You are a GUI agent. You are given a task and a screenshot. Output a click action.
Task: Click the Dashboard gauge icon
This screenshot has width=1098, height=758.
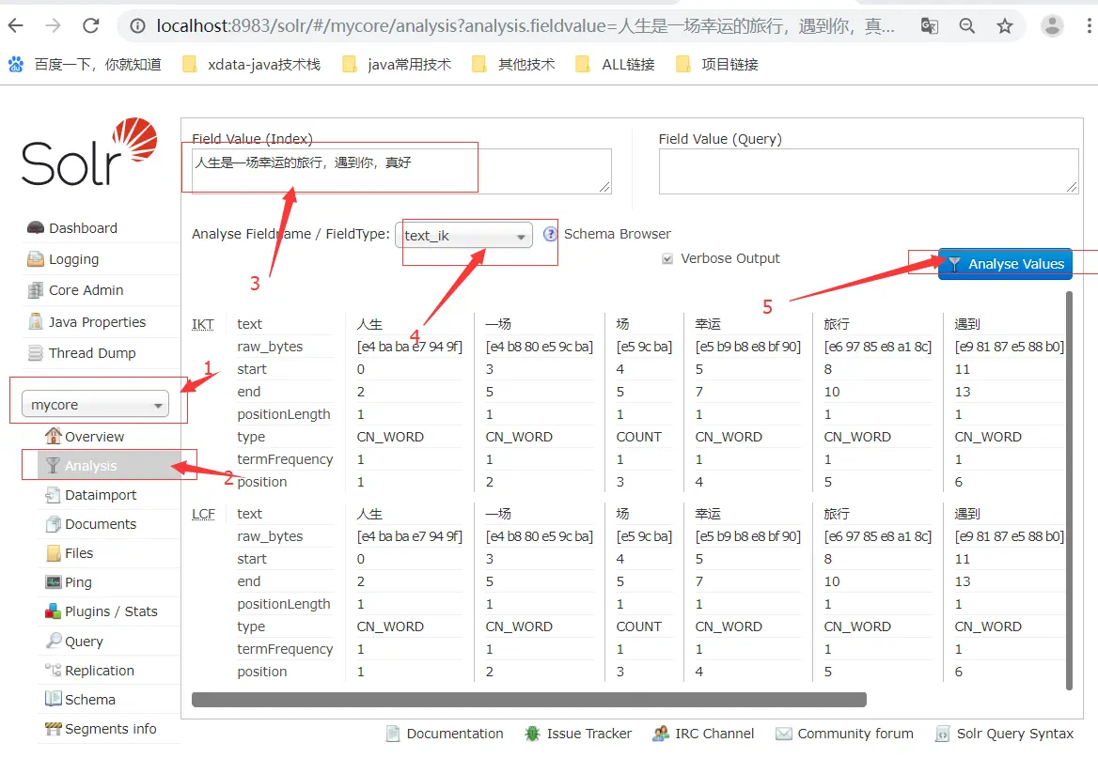pos(35,227)
